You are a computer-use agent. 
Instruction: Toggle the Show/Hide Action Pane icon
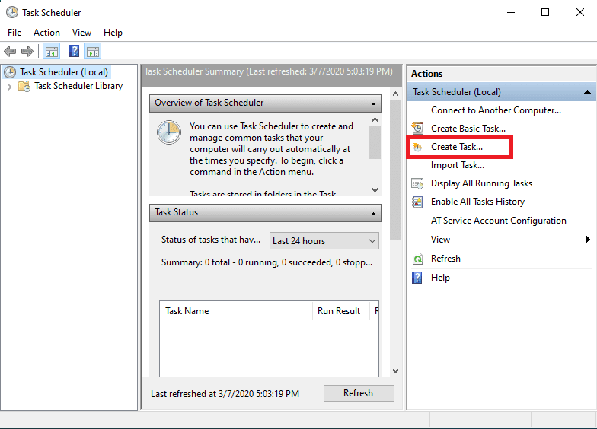coord(93,52)
